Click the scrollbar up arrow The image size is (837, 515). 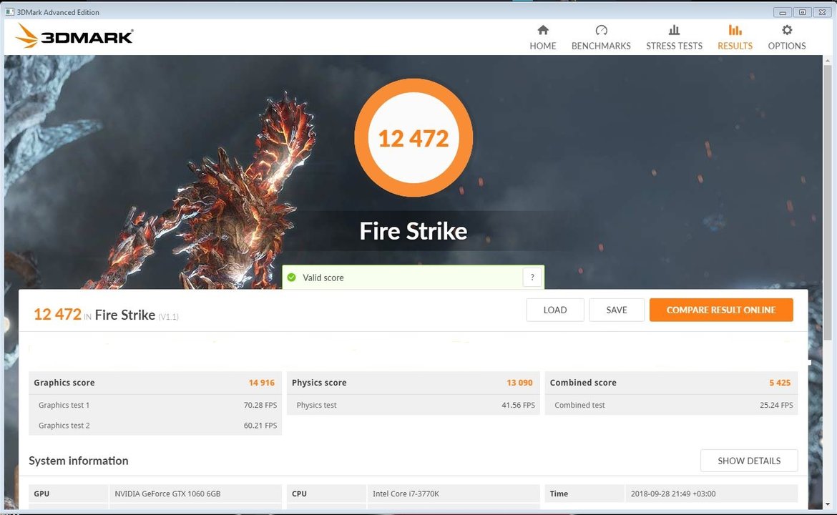[828, 60]
